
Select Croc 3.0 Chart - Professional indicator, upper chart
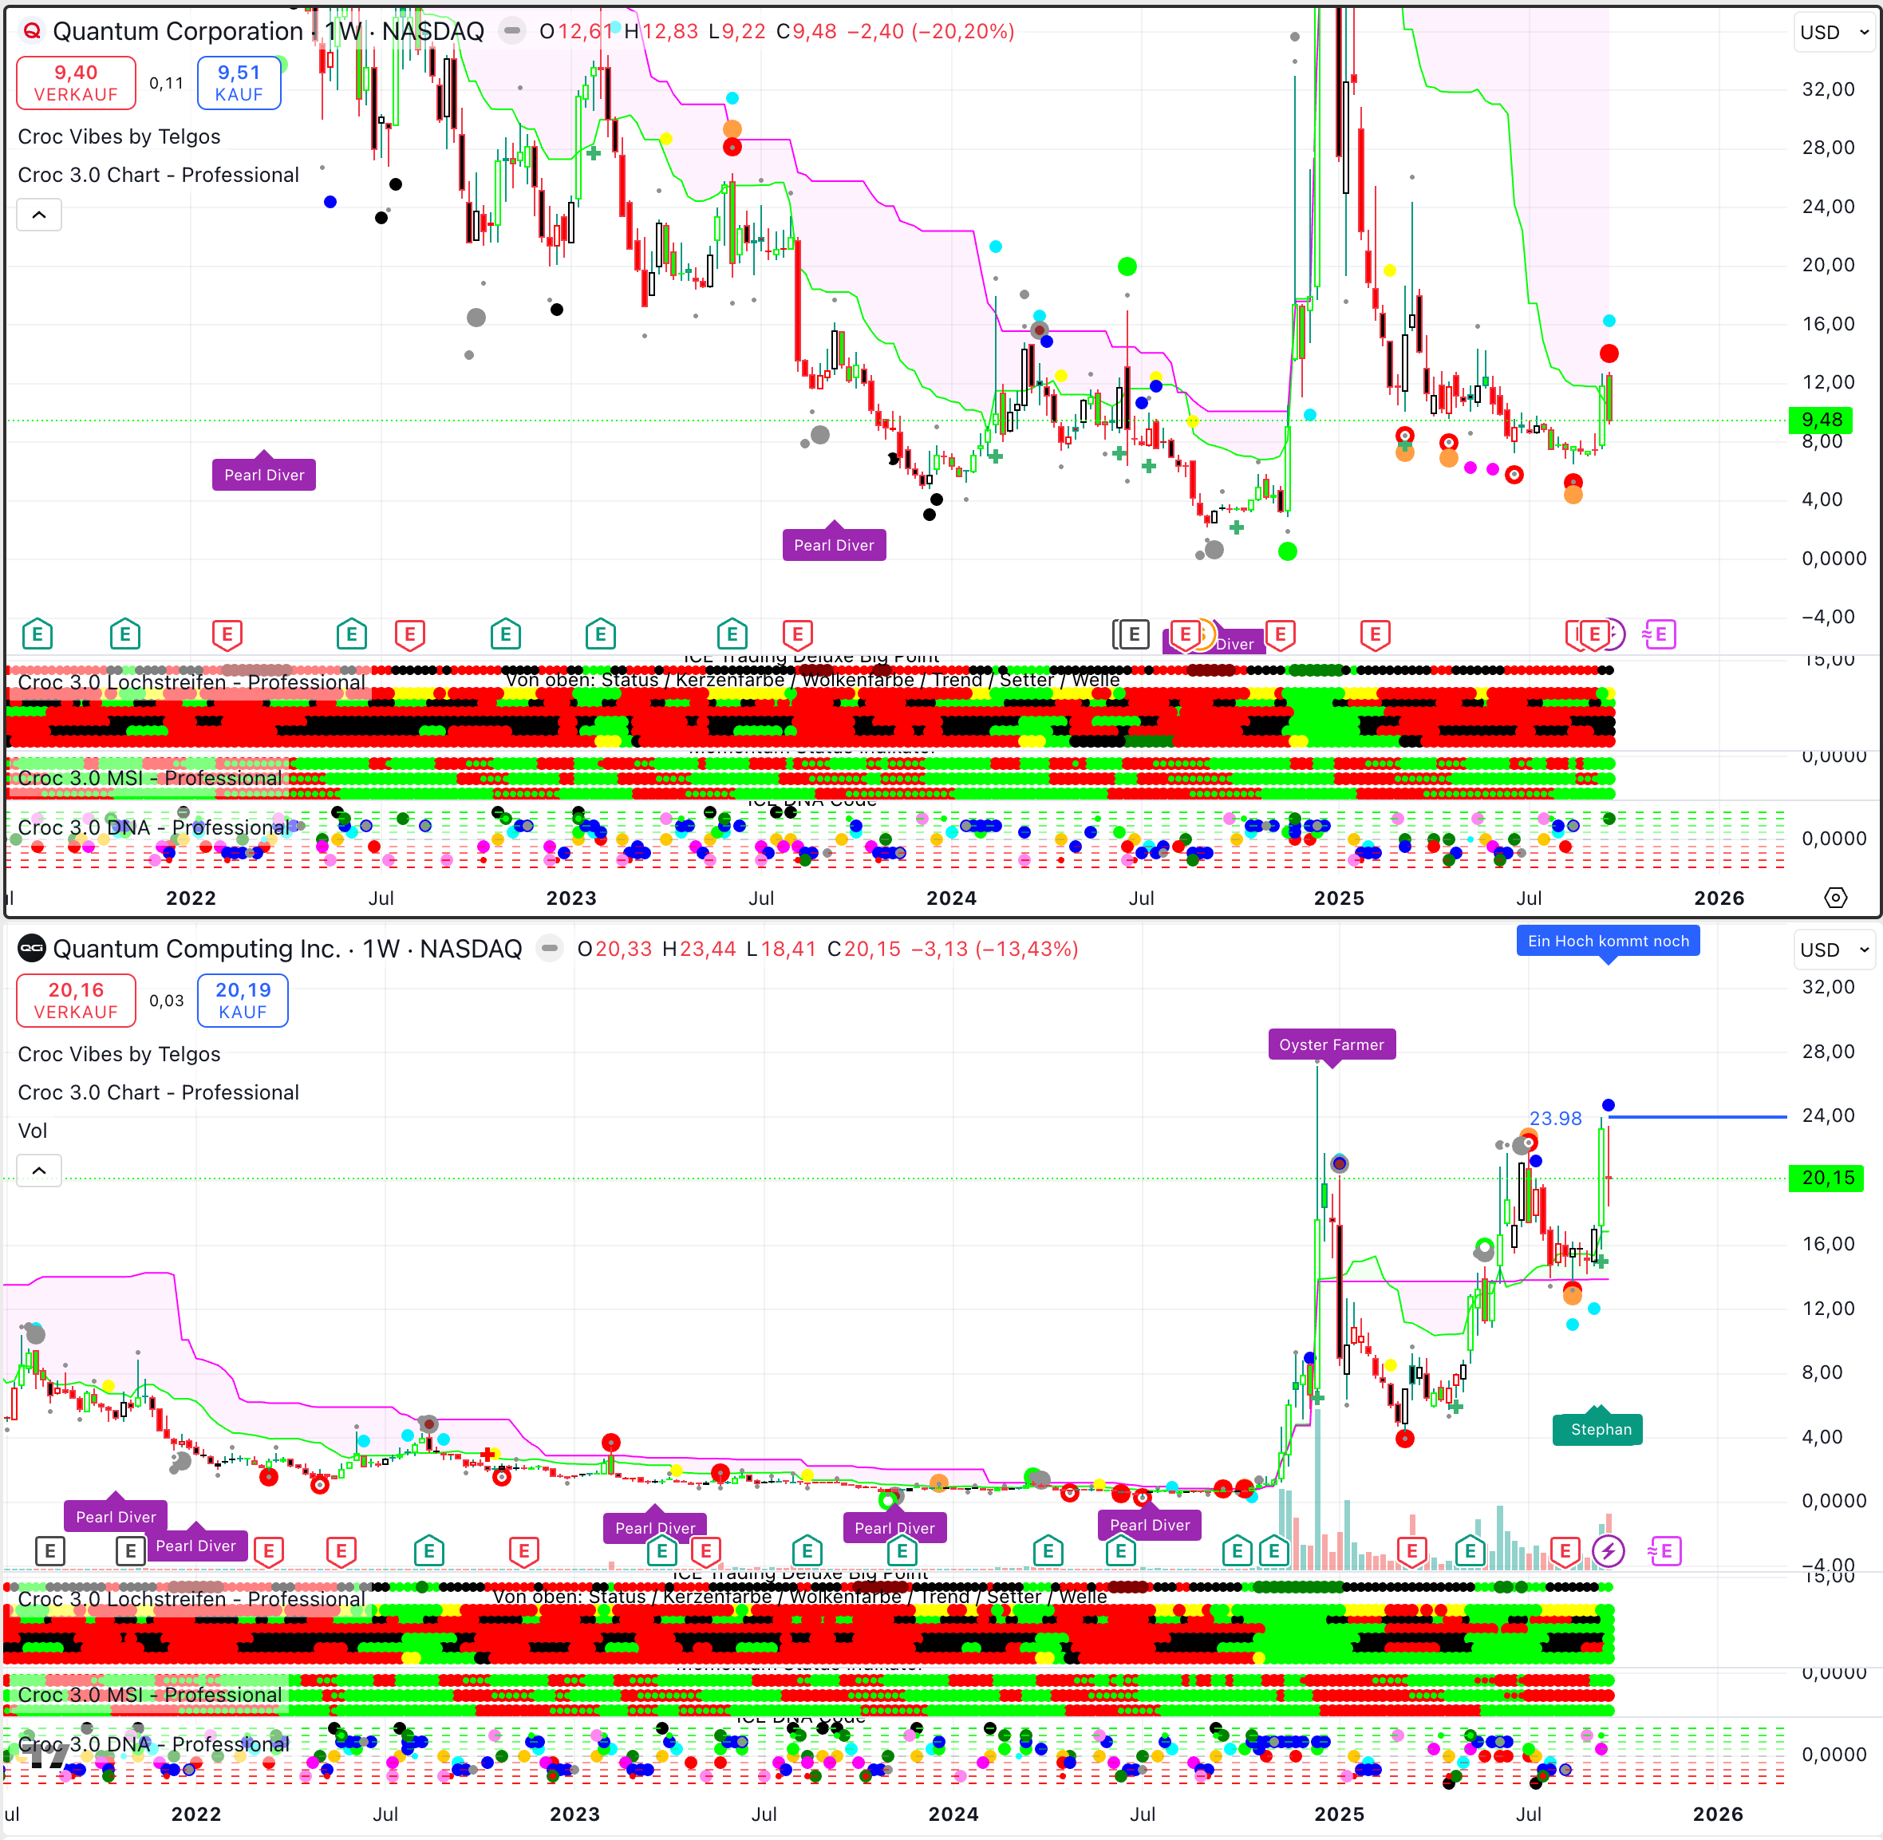(159, 175)
